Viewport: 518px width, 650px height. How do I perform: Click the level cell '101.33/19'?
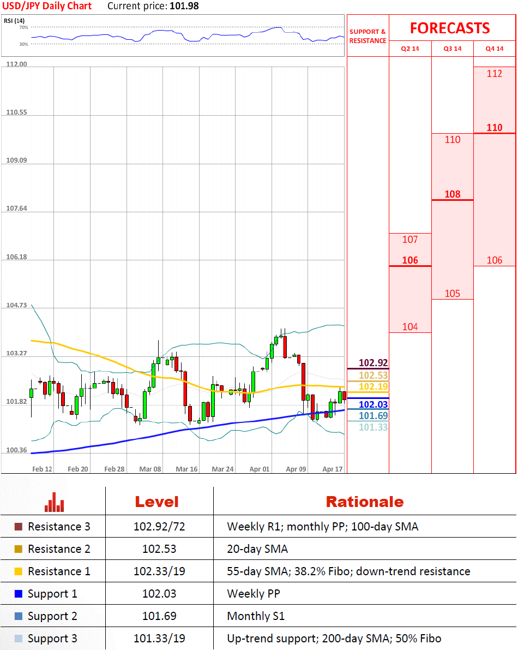point(159,639)
